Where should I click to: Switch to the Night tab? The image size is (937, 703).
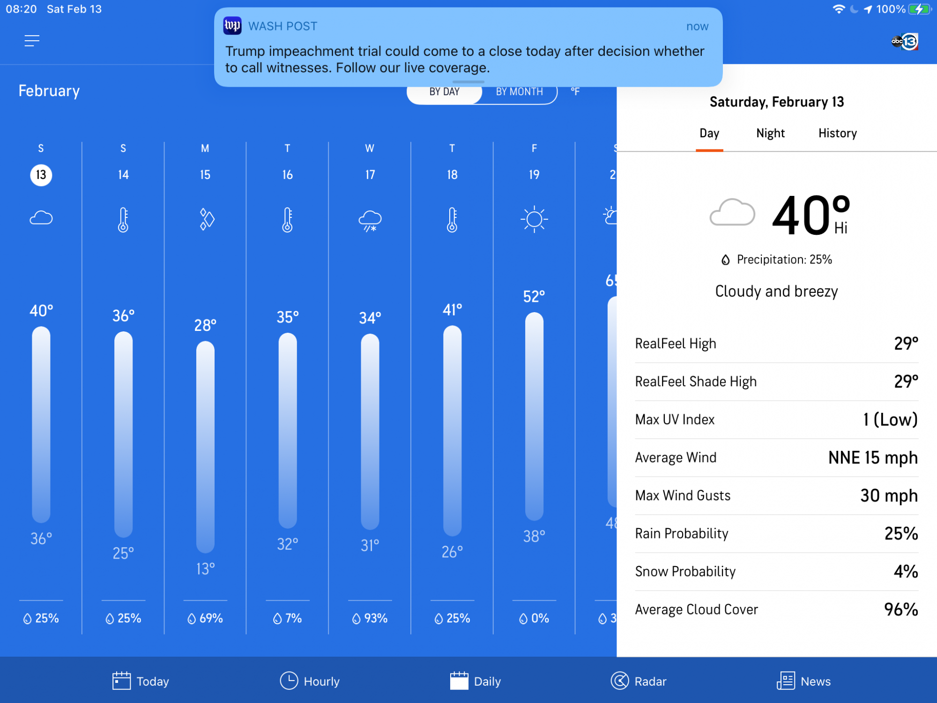point(770,133)
